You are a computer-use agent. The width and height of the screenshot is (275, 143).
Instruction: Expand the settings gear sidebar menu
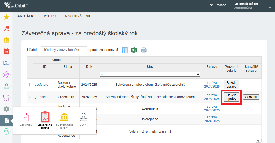(x=6, y=109)
